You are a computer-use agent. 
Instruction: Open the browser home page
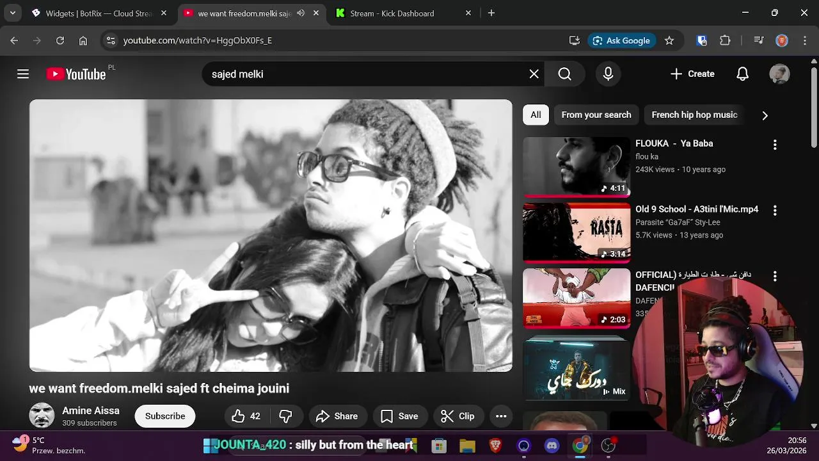click(83, 40)
